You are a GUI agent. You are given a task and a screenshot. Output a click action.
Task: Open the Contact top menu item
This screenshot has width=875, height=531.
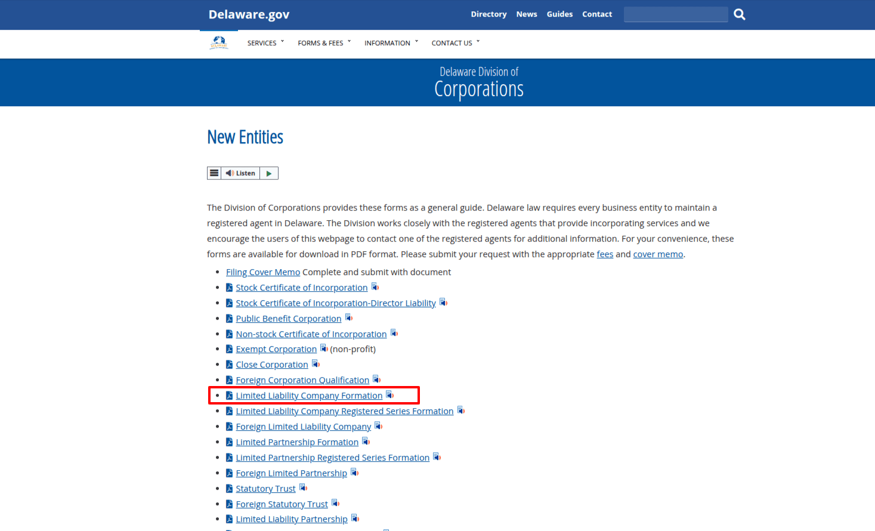pos(597,14)
